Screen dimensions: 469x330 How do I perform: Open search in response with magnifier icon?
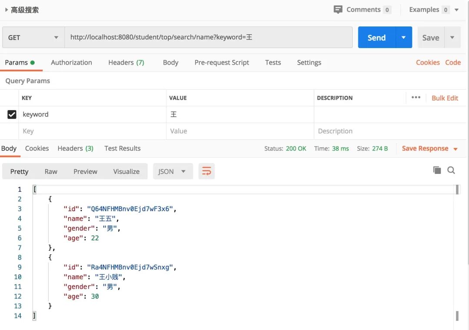451,170
